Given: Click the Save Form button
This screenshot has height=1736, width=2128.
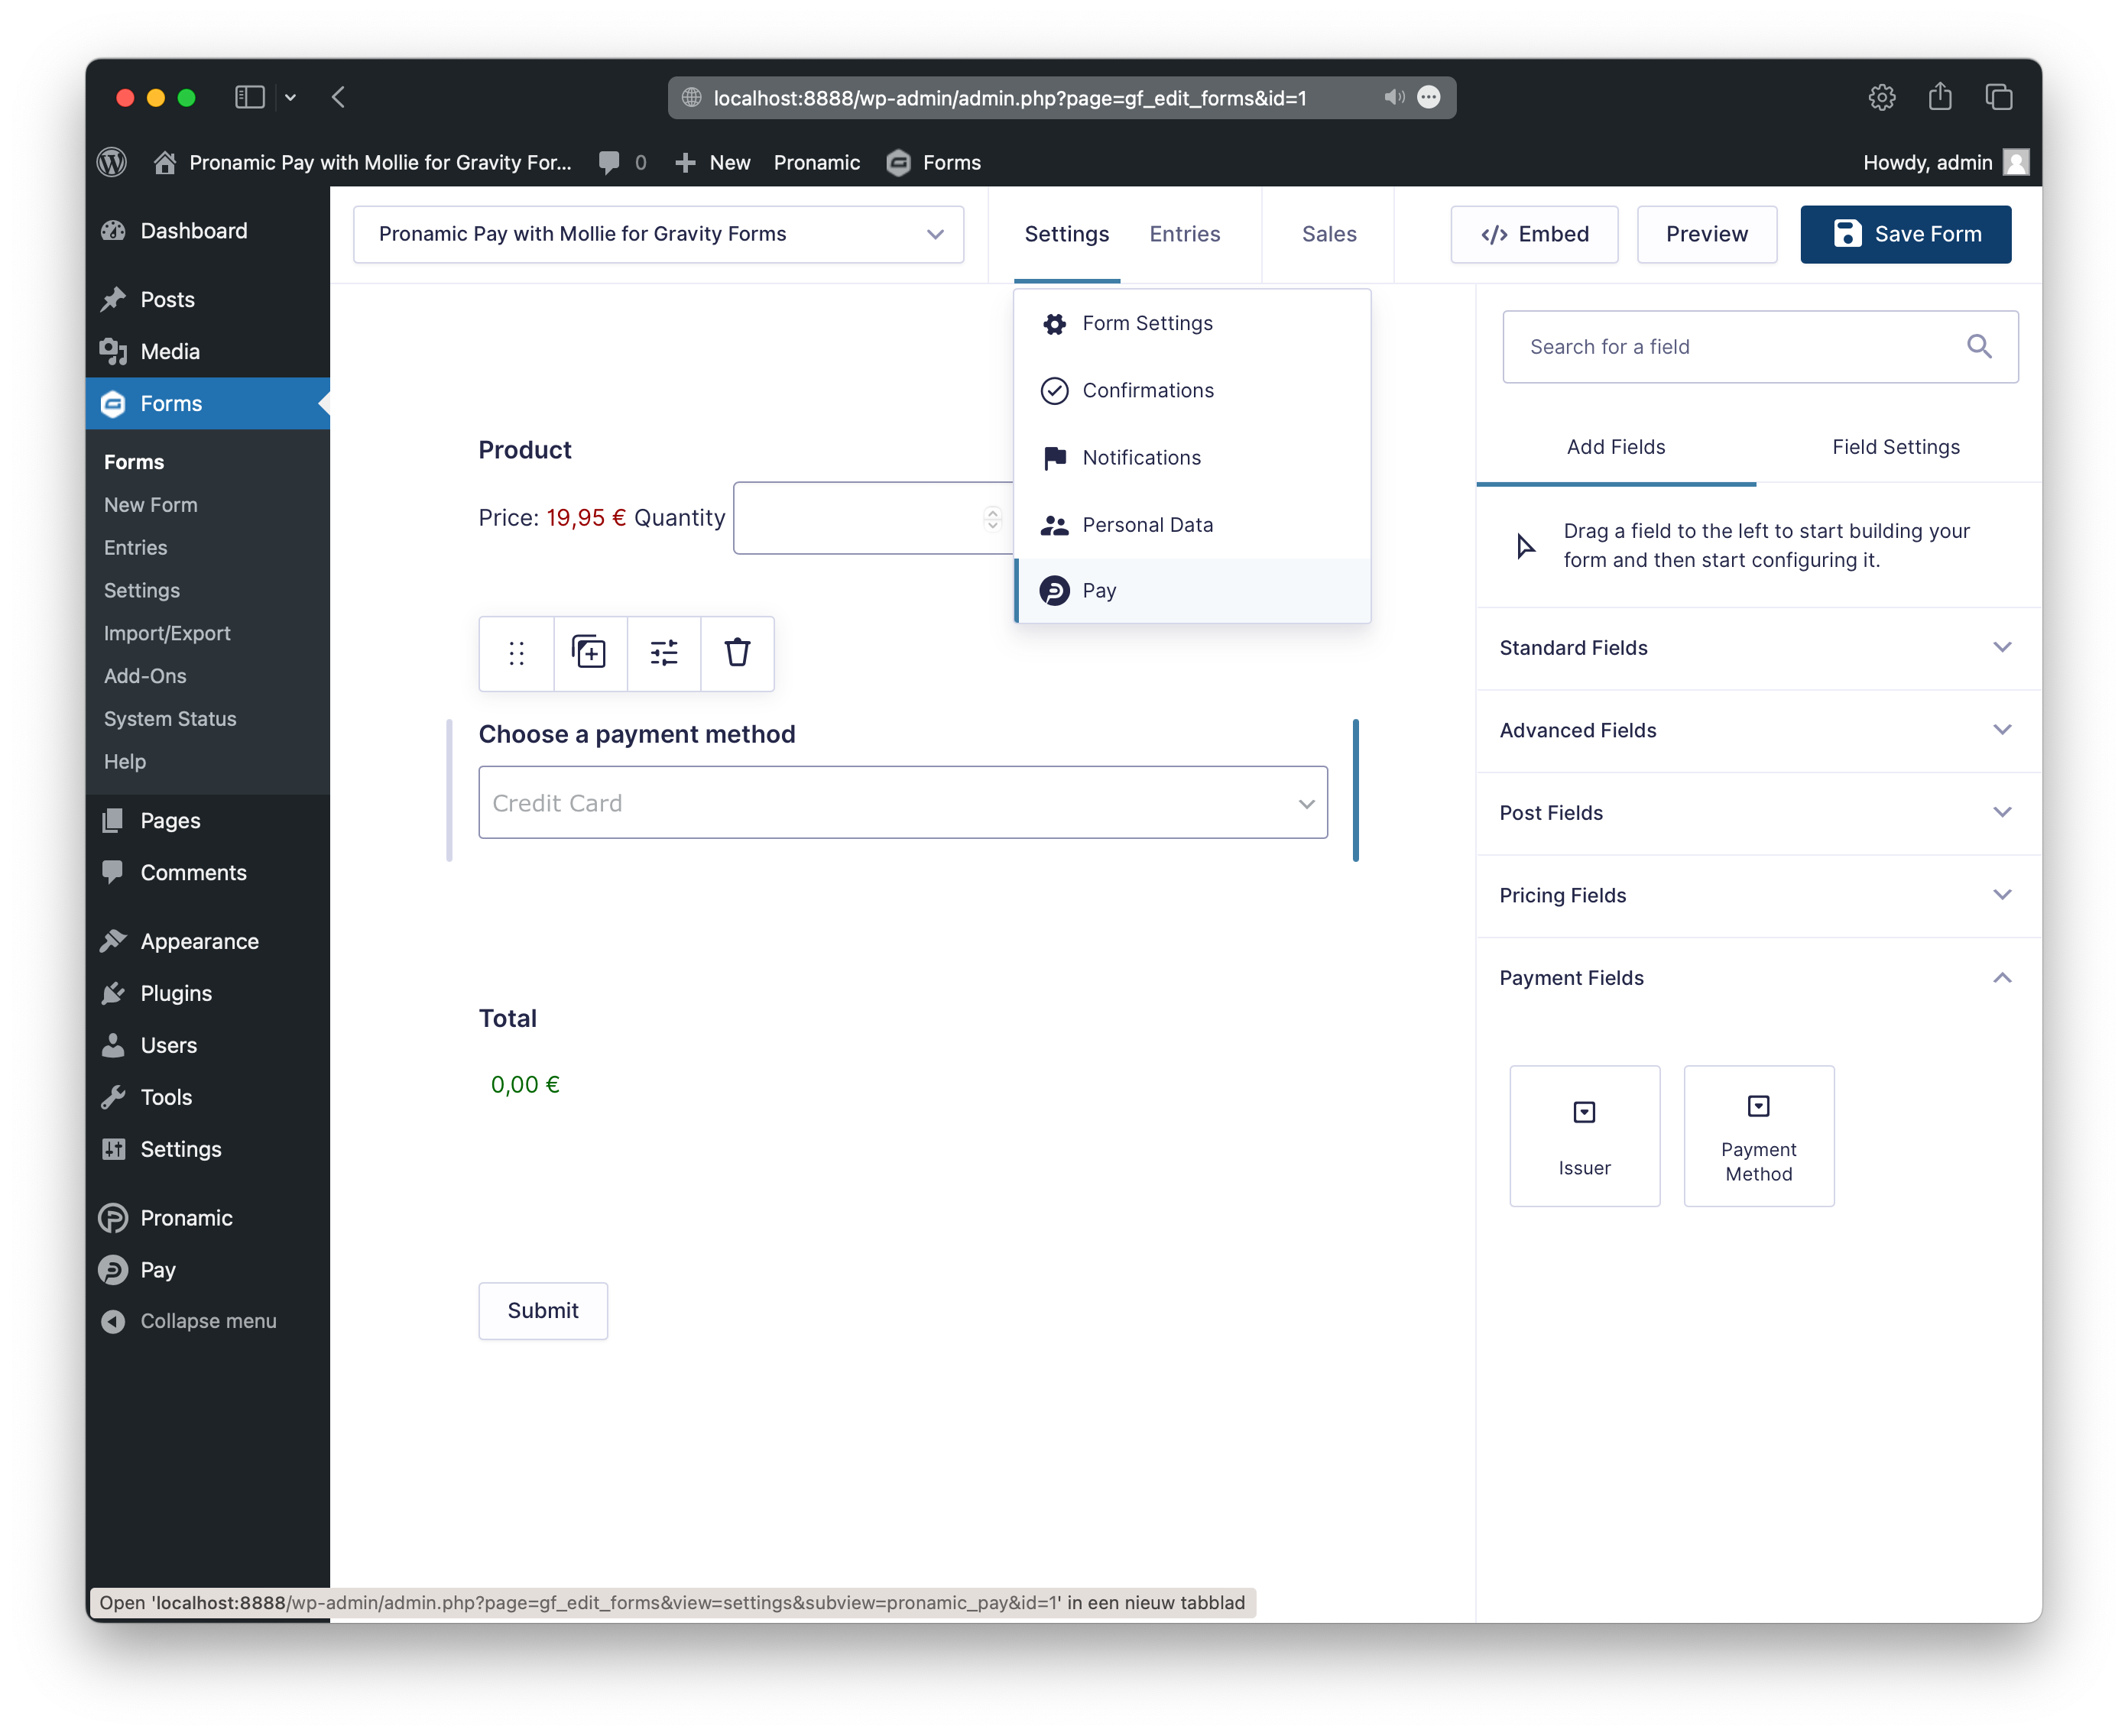Looking at the screenshot, I should (1905, 234).
